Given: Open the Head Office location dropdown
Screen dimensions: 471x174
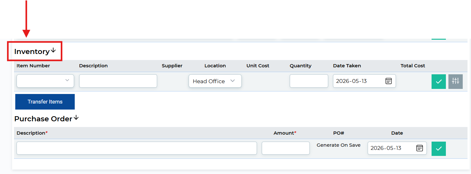Looking at the screenshot, I should click(215, 81).
